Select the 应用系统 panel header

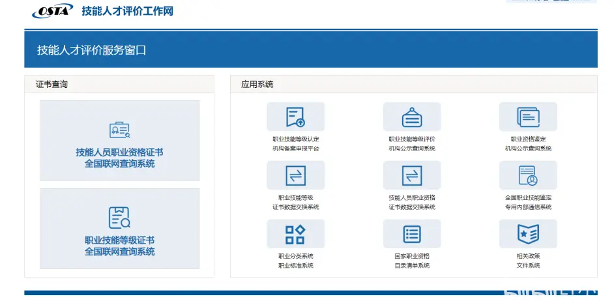[x=257, y=84]
